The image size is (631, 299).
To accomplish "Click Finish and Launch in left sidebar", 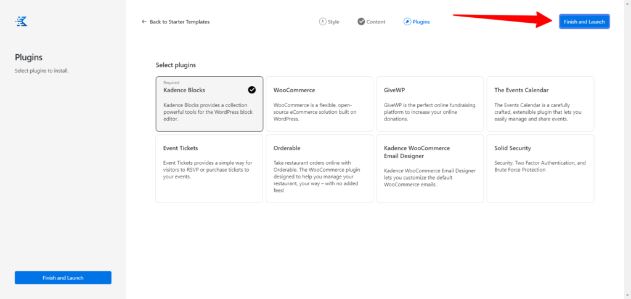I will point(63,277).
